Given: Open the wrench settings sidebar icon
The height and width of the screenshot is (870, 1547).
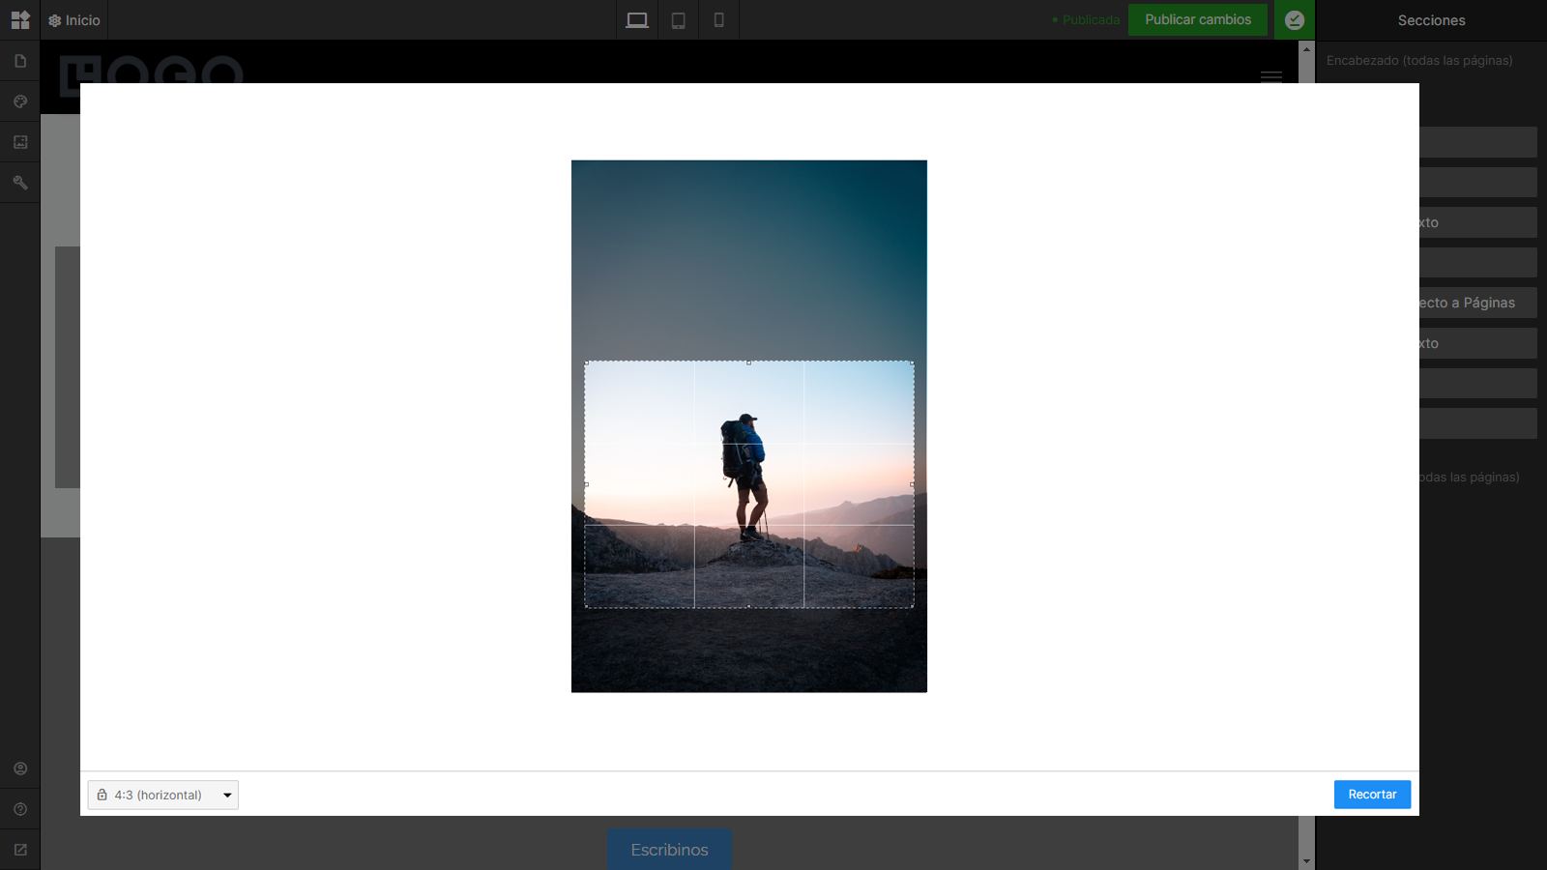Looking at the screenshot, I should point(20,183).
